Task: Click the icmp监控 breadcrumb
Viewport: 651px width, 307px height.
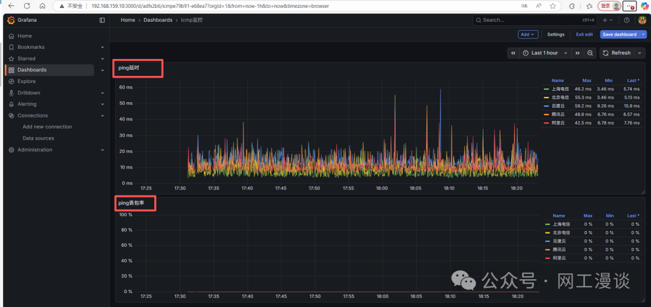Action: pos(192,20)
